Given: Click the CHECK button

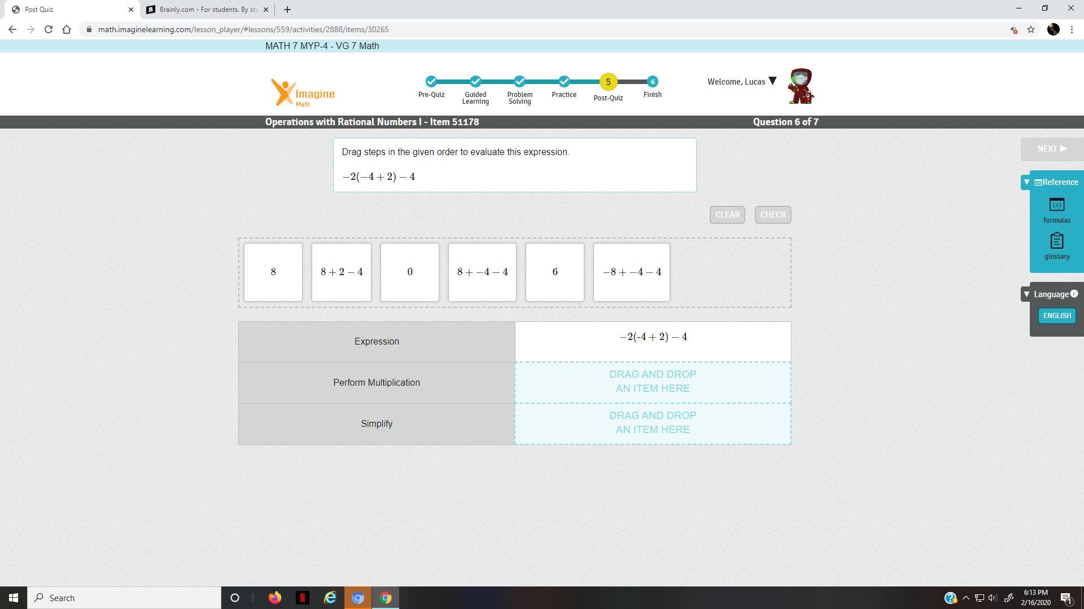Looking at the screenshot, I should coord(772,215).
